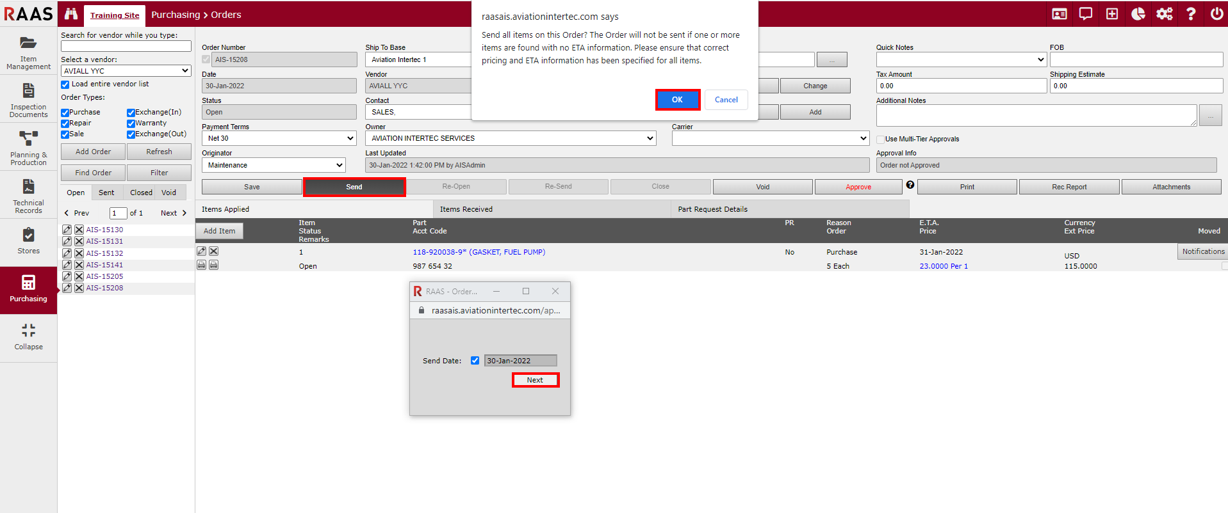
Task: Click Next in Send Date popup
Action: 535,380
